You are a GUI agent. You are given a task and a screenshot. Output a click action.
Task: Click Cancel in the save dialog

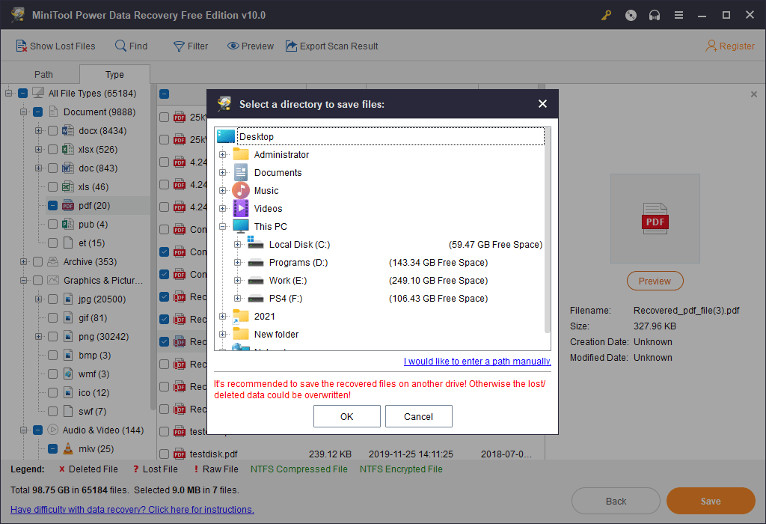pos(419,416)
